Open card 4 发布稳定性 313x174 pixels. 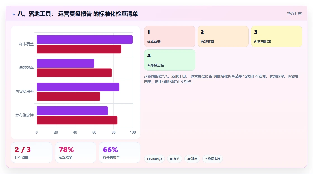click(x=170, y=60)
